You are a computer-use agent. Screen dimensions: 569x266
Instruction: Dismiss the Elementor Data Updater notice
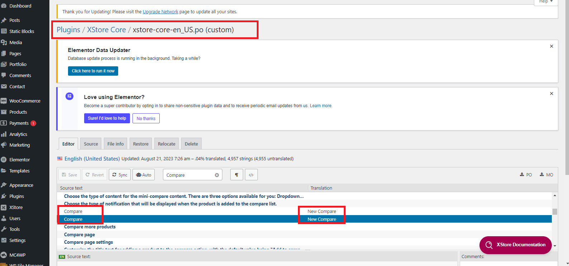click(551, 46)
